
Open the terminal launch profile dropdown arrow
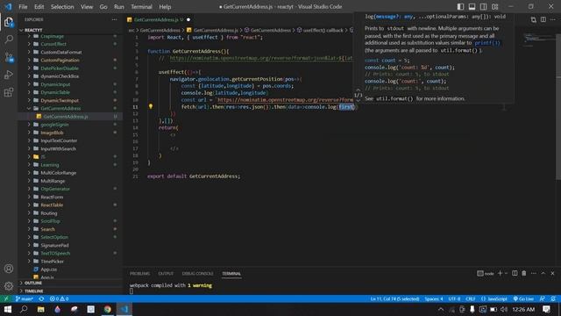tap(506, 273)
